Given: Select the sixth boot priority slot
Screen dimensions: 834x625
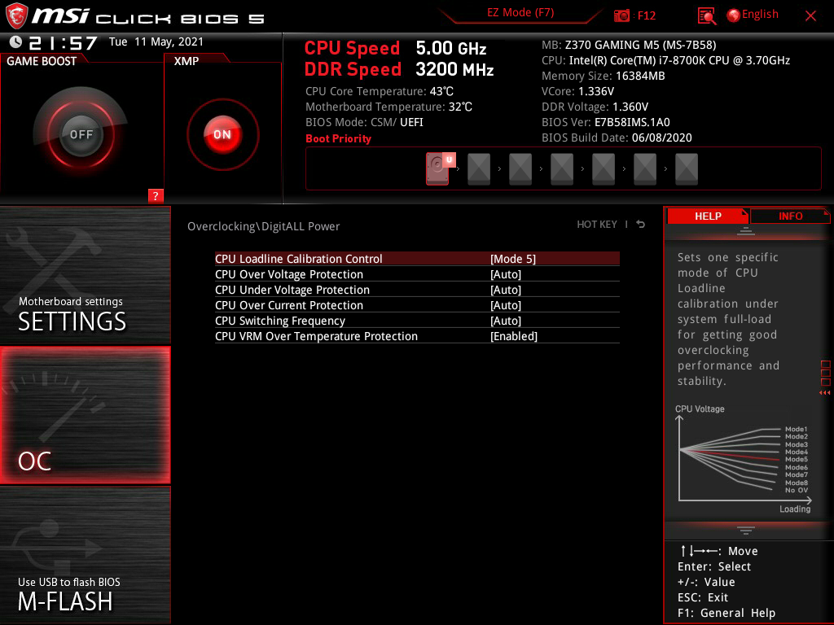Looking at the screenshot, I should click(645, 169).
